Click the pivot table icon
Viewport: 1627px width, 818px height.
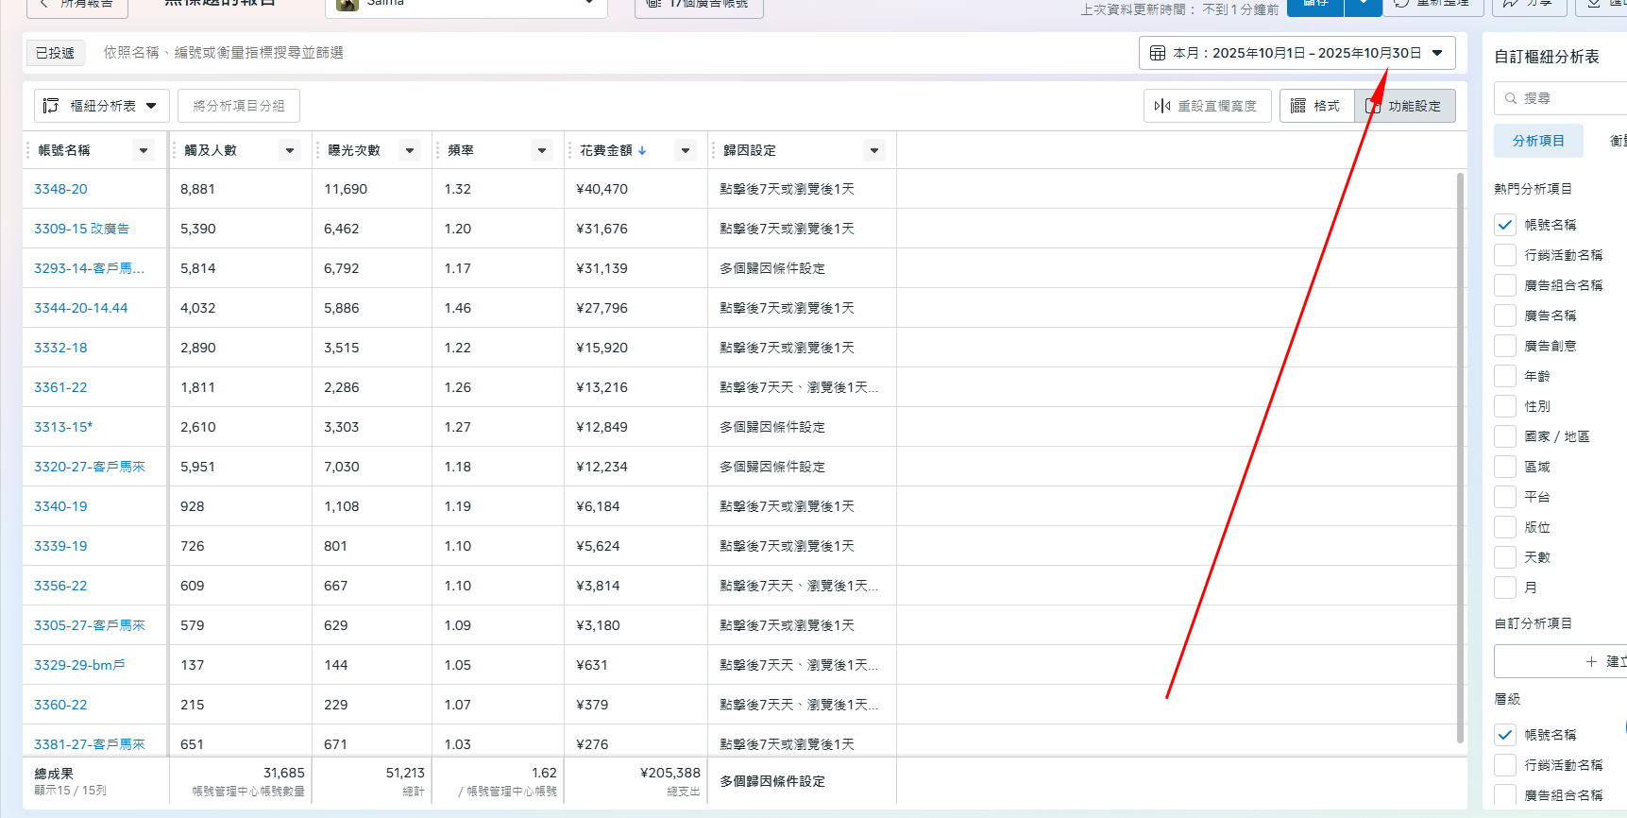coord(51,106)
